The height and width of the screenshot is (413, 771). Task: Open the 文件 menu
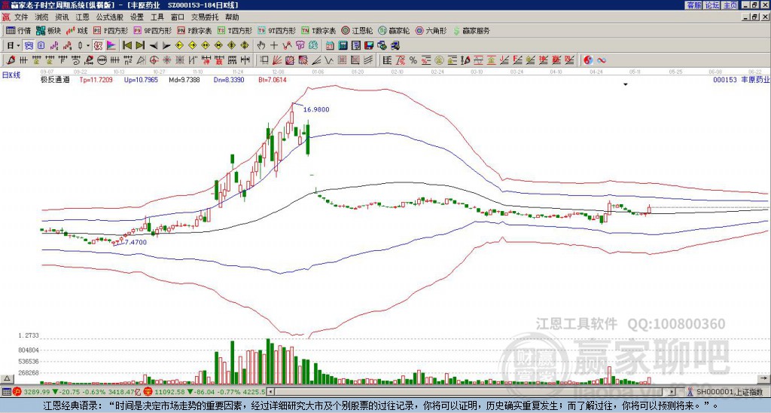point(21,17)
